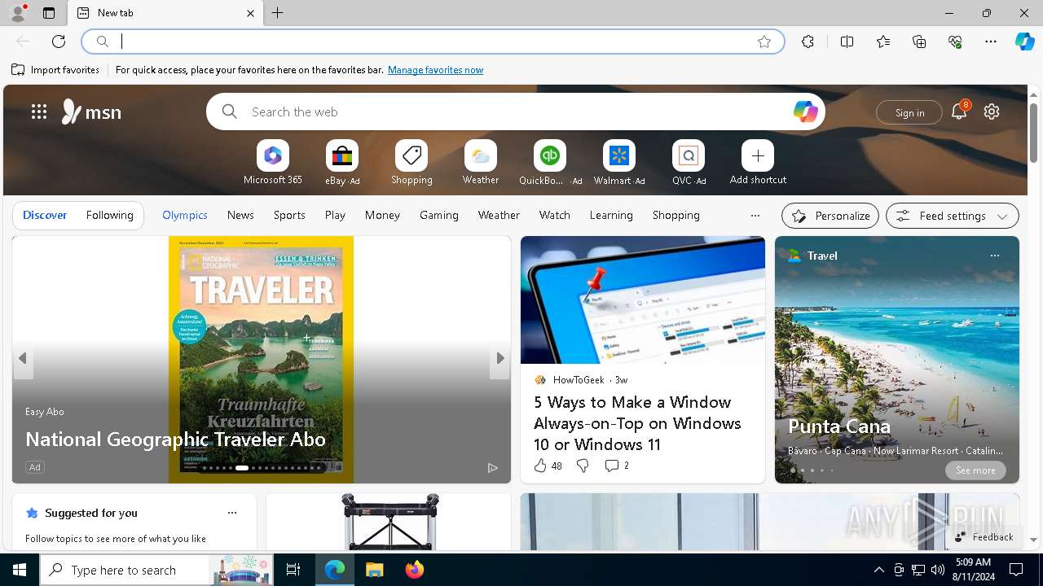Open Walmart shortcut
Image resolution: width=1043 pixels, height=586 pixels.
[x=619, y=162]
